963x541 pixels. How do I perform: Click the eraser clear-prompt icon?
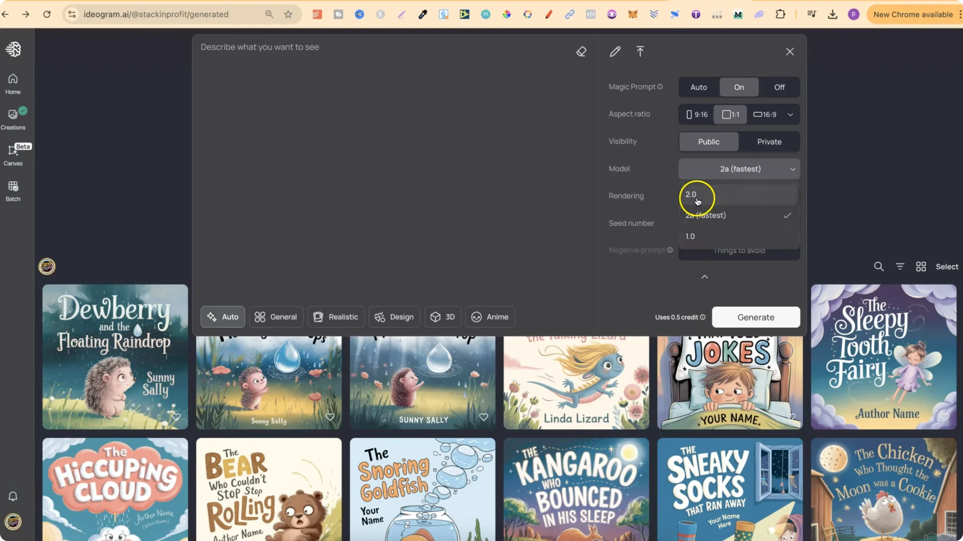click(581, 52)
